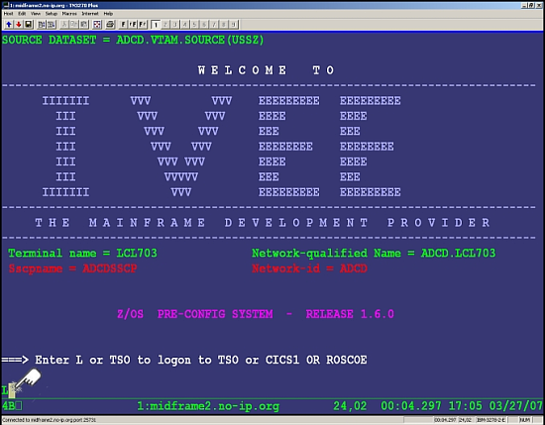Click the time '17:05' in status line

point(465,406)
